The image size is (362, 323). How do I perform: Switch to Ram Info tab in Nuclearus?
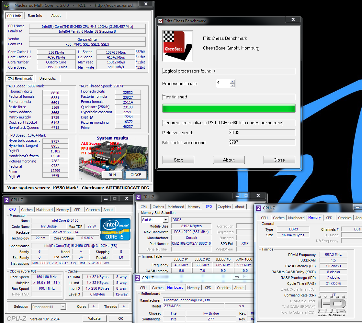(35, 16)
